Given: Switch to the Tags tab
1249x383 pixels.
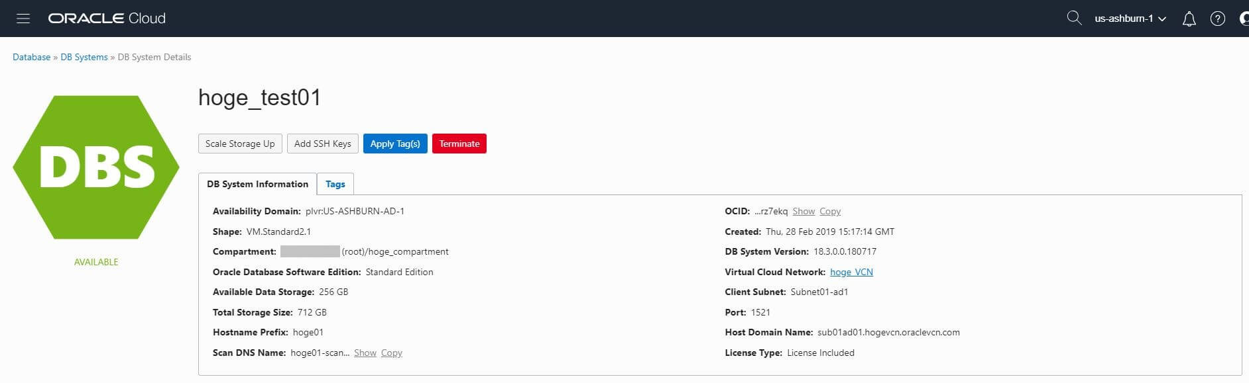Looking at the screenshot, I should pos(335,184).
